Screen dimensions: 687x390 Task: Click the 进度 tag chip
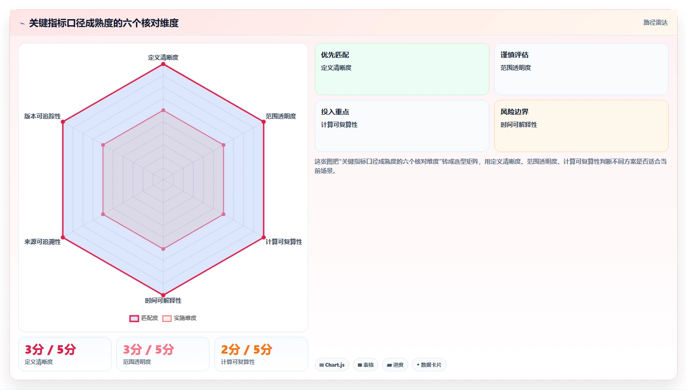tap(395, 365)
